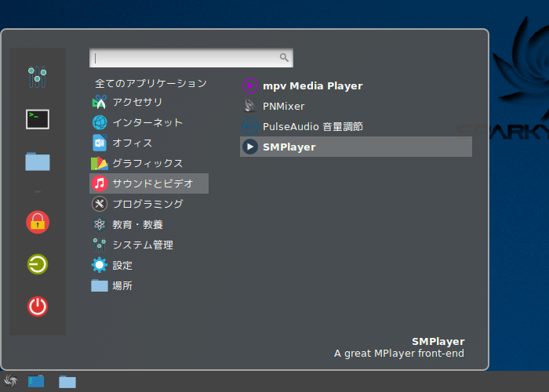Open the インターネット category label
This screenshot has width=549, height=392.
click(147, 122)
